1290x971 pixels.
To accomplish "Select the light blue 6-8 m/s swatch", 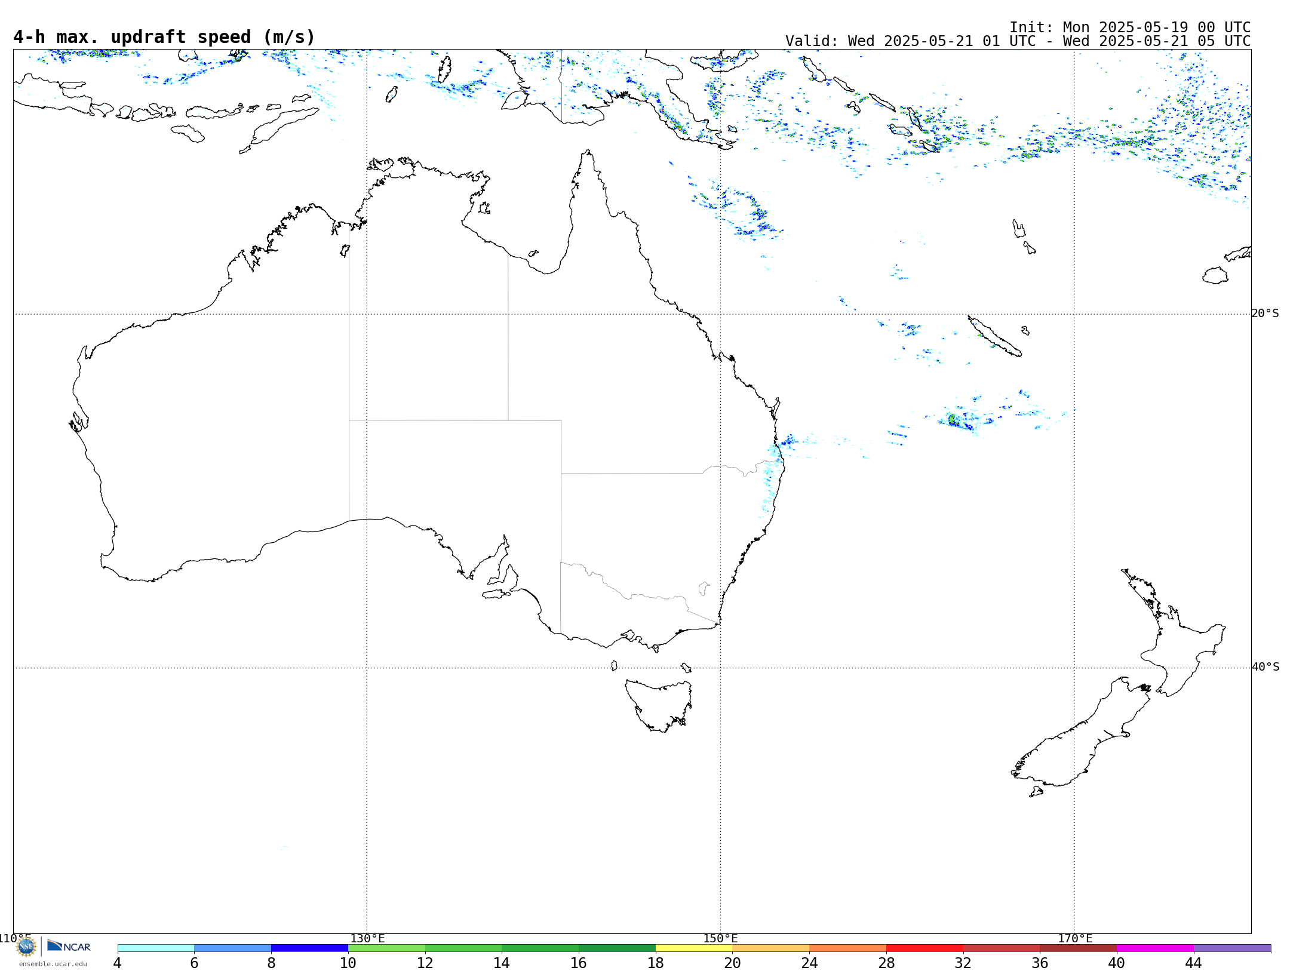I will [x=233, y=948].
